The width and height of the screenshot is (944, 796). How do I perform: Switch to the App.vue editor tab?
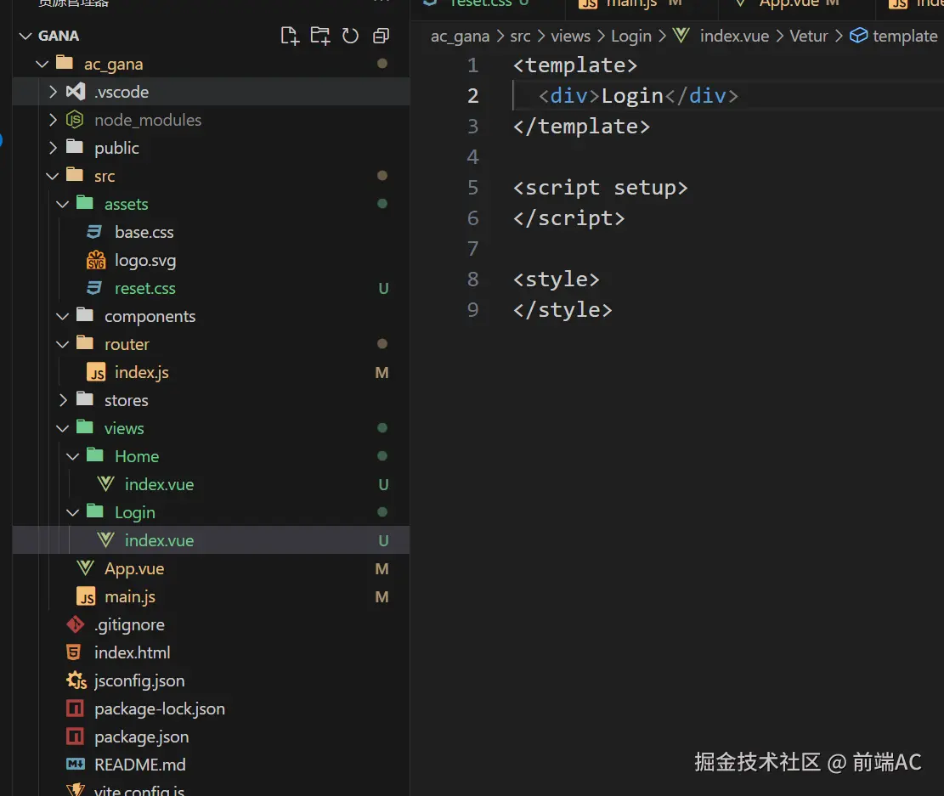787,4
